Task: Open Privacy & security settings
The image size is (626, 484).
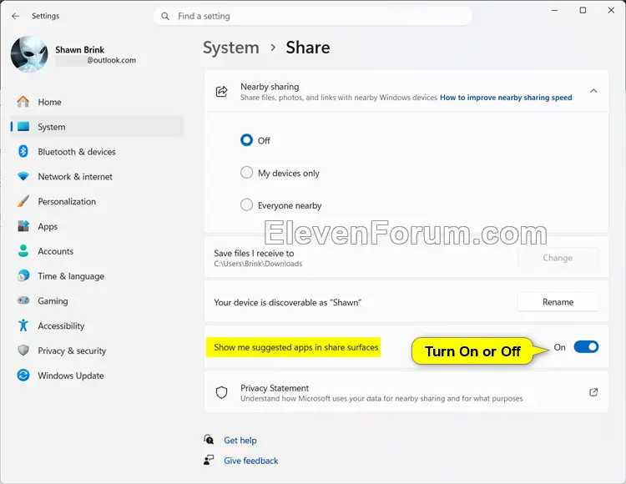Action: pyautogui.click(x=97, y=350)
